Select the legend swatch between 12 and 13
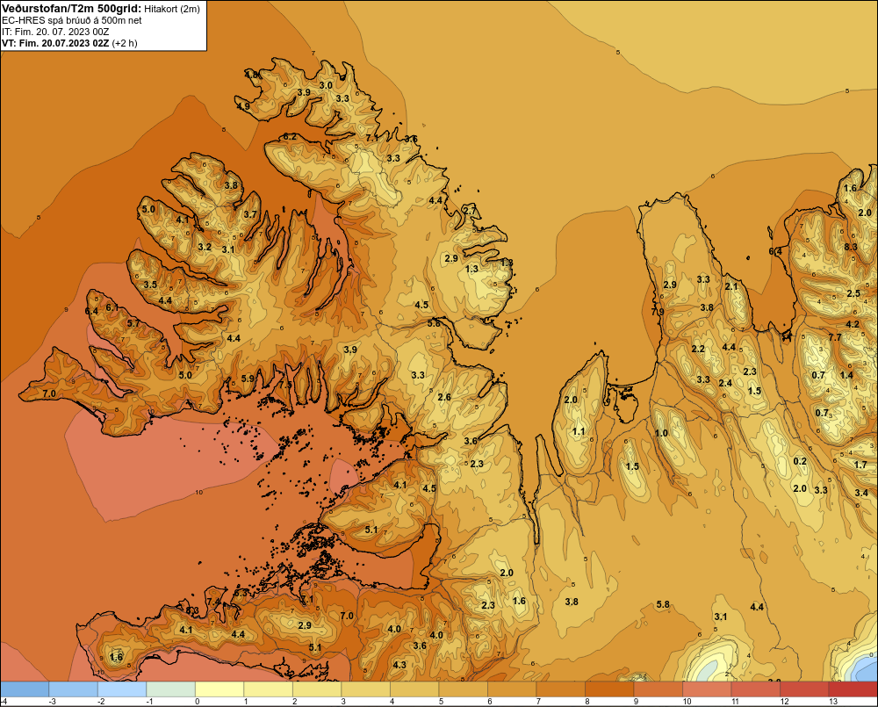This screenshot has height=707, width=878. tap(804, 689)
